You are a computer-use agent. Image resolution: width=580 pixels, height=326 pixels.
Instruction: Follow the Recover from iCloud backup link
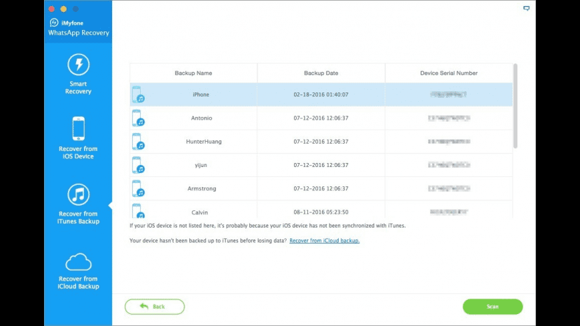(x=325, y=240)
